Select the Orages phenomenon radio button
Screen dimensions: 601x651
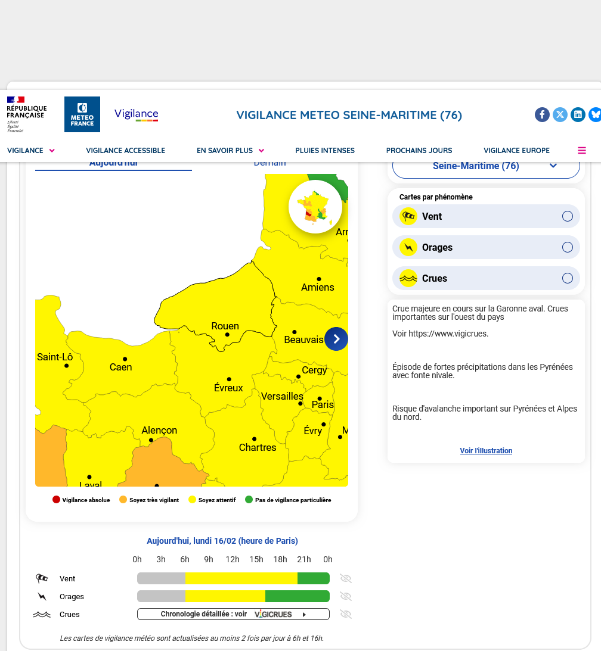click(568, 247)
